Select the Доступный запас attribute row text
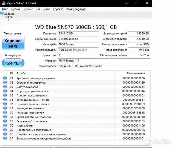 coord(27,87)
